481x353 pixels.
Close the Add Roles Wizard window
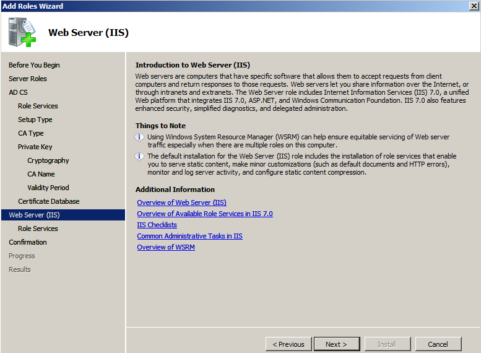pos(474,6)
